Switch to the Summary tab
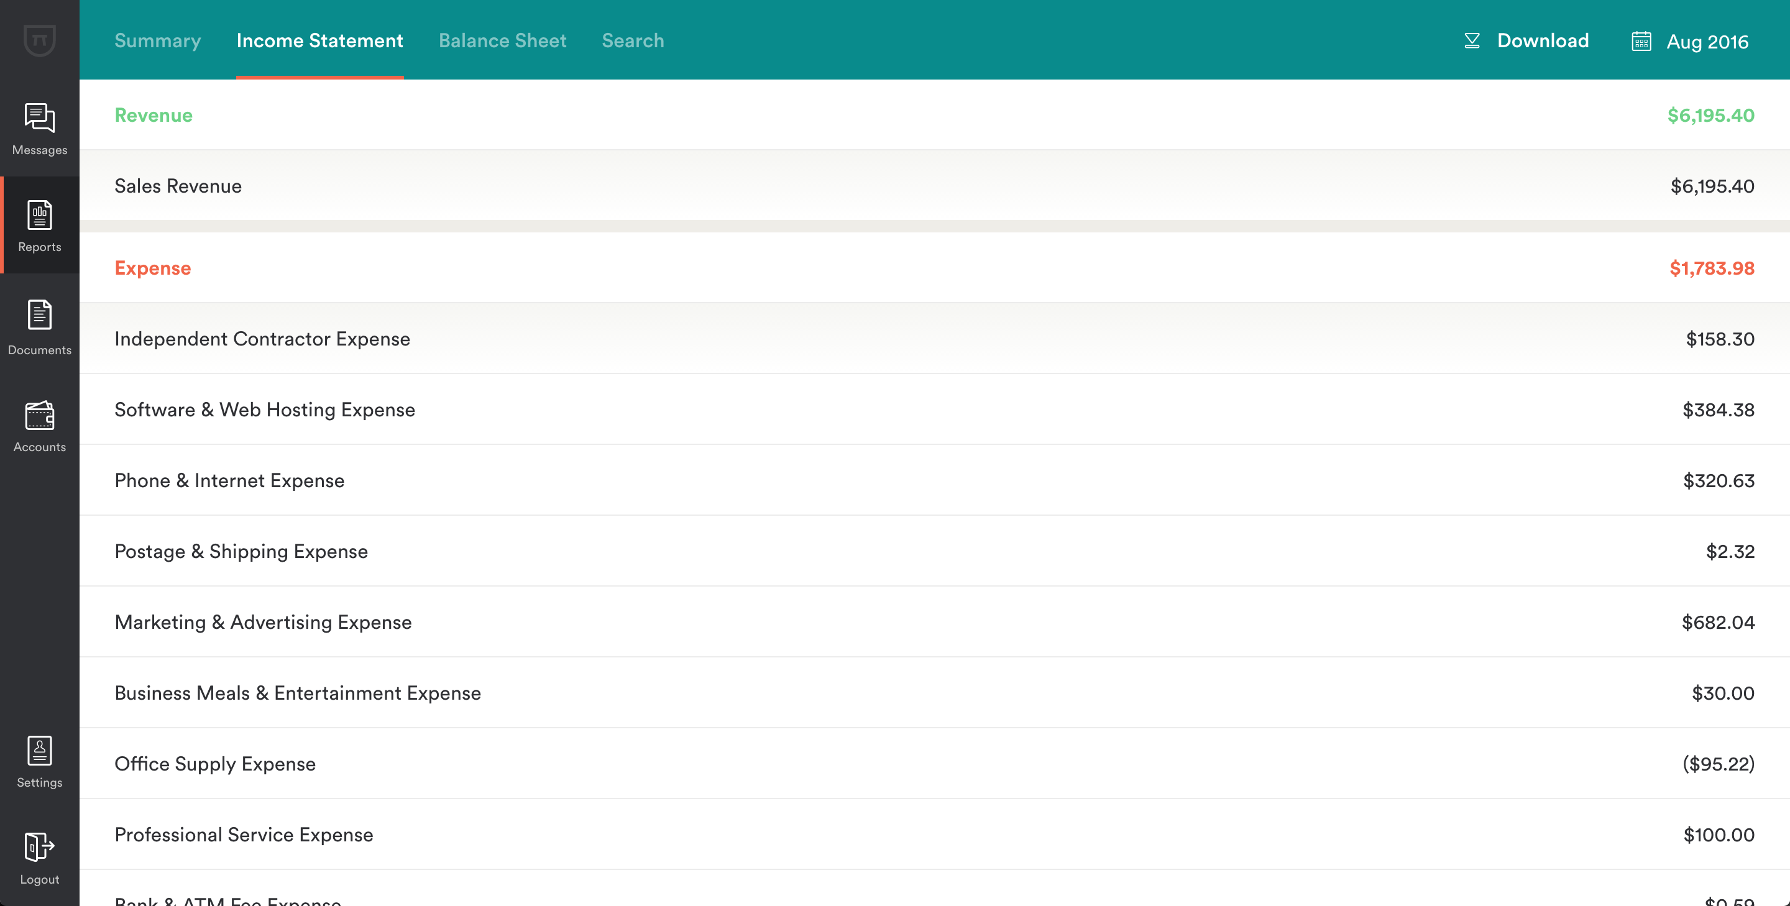This screenshot has width=1790, height=906. point(158,40)
